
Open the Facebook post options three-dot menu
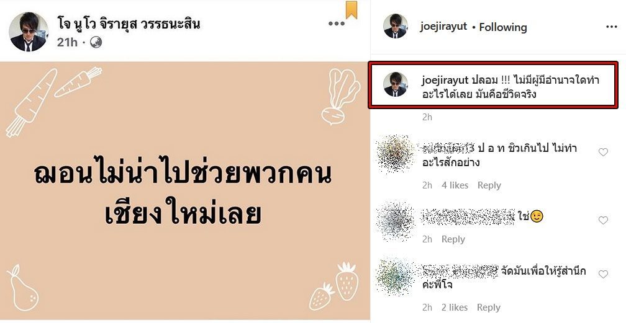(336, 24)
